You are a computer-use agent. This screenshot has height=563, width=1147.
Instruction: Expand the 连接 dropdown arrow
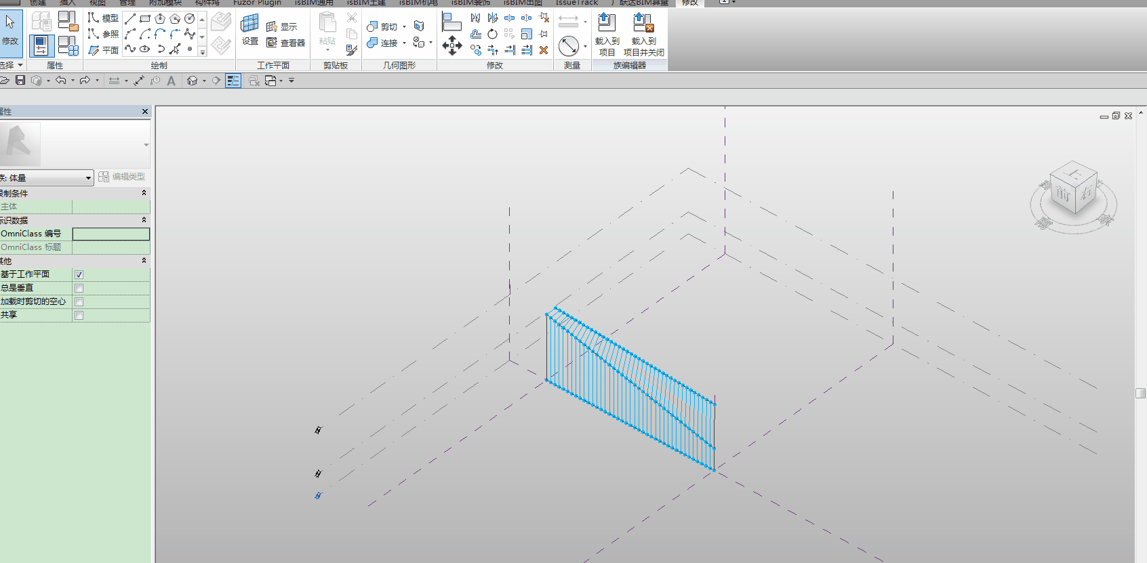405,43
